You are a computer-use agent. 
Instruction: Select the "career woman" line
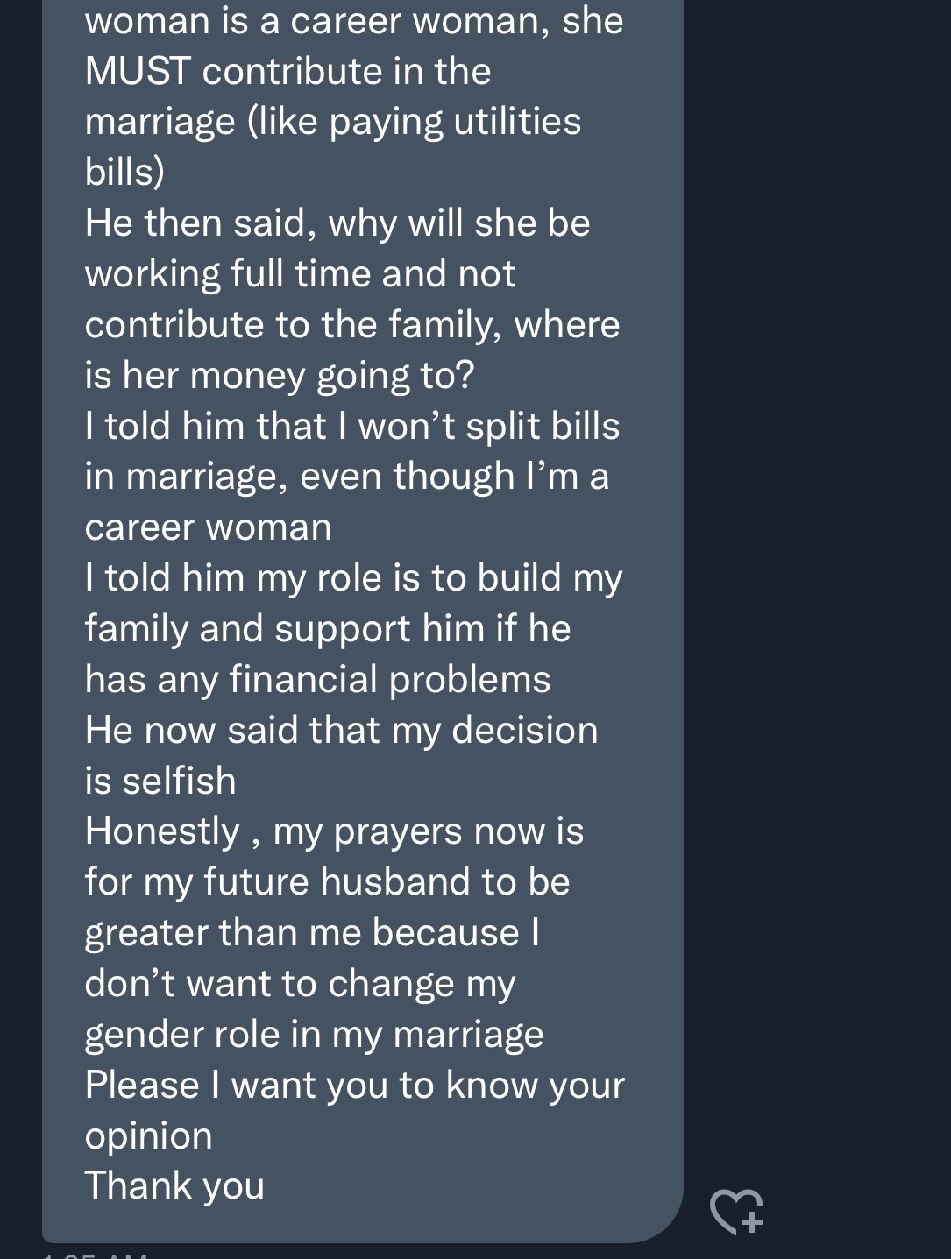(209, 528)
